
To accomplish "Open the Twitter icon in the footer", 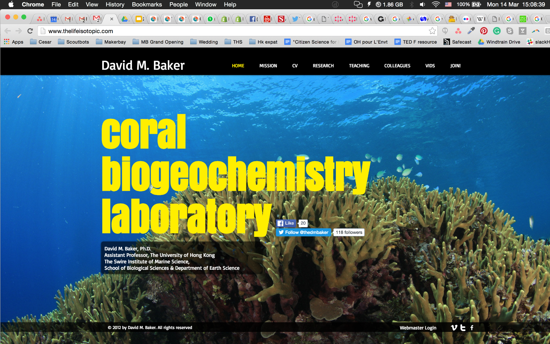I will [x=463, y=327].
